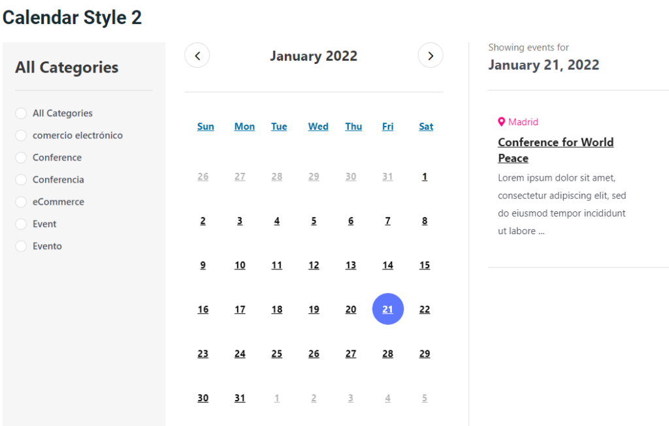Choose January 31 in the calendar
The height and width of the screenshot is (426, 669).
coord(240,398)
